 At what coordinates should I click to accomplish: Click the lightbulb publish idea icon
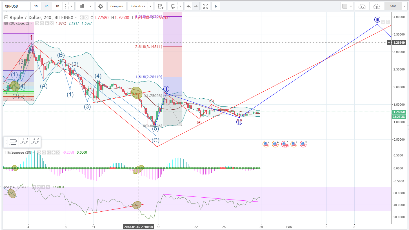pos(173,6)
